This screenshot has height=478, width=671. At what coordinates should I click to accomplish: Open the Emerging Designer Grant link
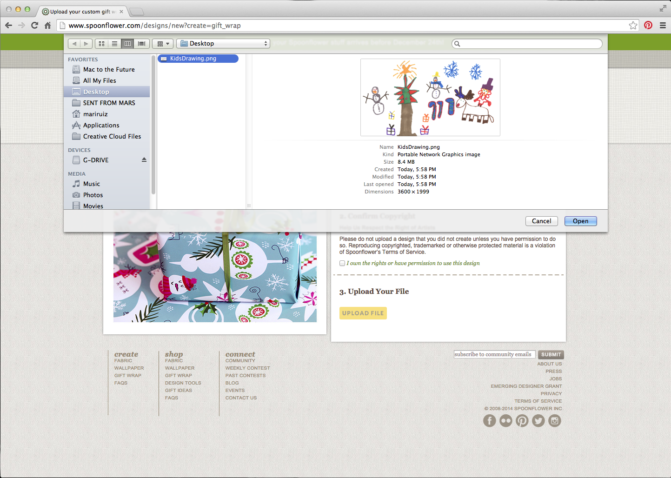tap(526, 386)
